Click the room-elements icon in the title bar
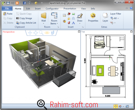 29,3
